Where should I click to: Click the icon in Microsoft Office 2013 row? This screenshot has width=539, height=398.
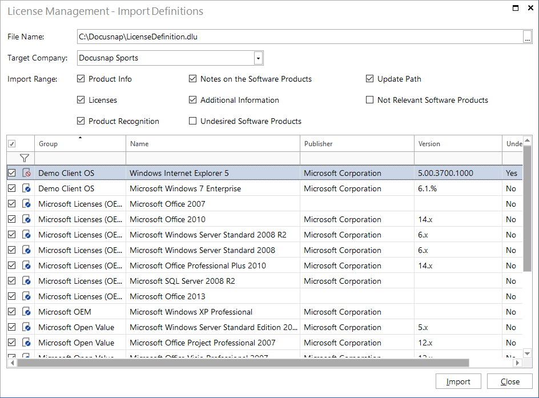click(x=26, y=296)
